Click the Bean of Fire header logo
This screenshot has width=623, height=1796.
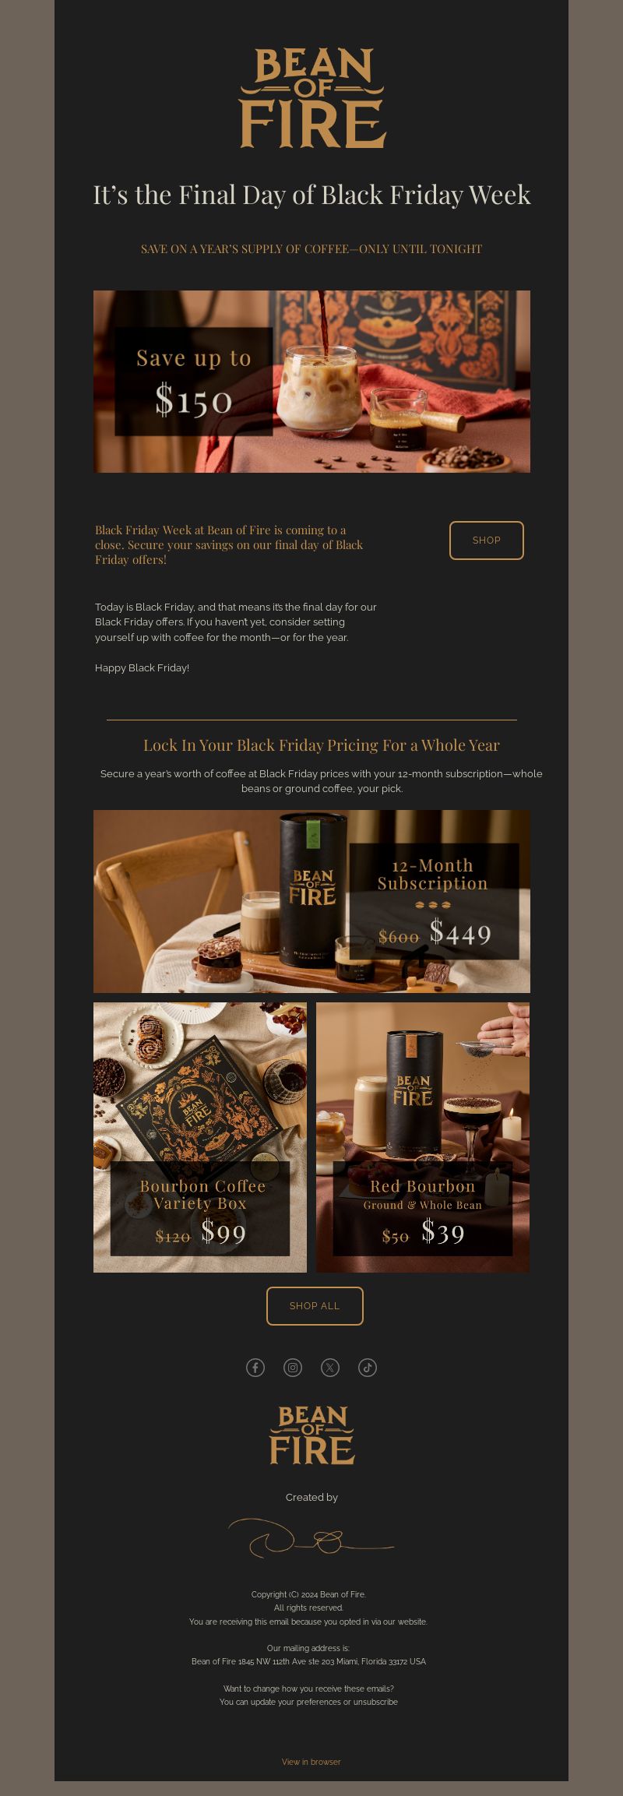click(x=312, y=97)
